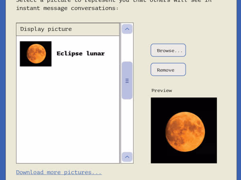Click the scrollbar thumb grip handle
This screenshot has height=180, width=241.
(127, 81)
